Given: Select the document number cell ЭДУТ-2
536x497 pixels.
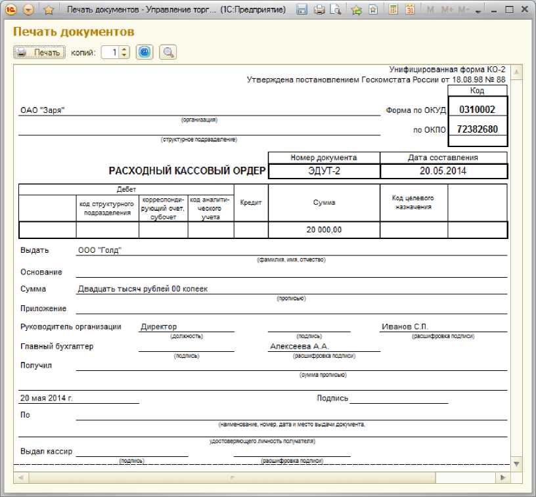Looking at the screenshot, I should (324, 171).
